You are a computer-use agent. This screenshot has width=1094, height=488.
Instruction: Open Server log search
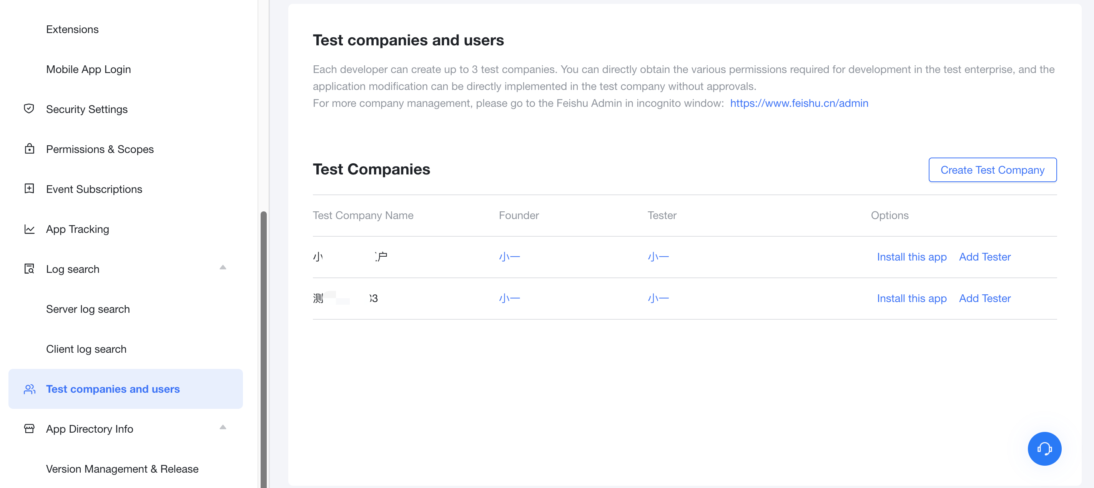pos(88,309)
